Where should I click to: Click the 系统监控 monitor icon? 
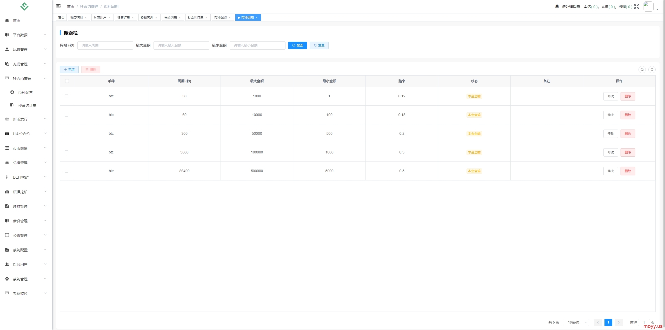(x=7, y=293)
